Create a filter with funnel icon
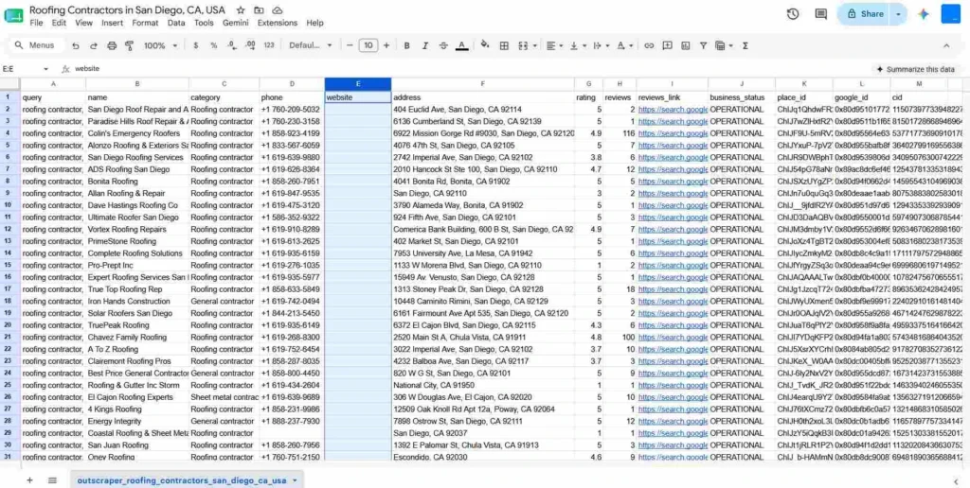The width and height of the screenshot is (970, 488). 704,45
